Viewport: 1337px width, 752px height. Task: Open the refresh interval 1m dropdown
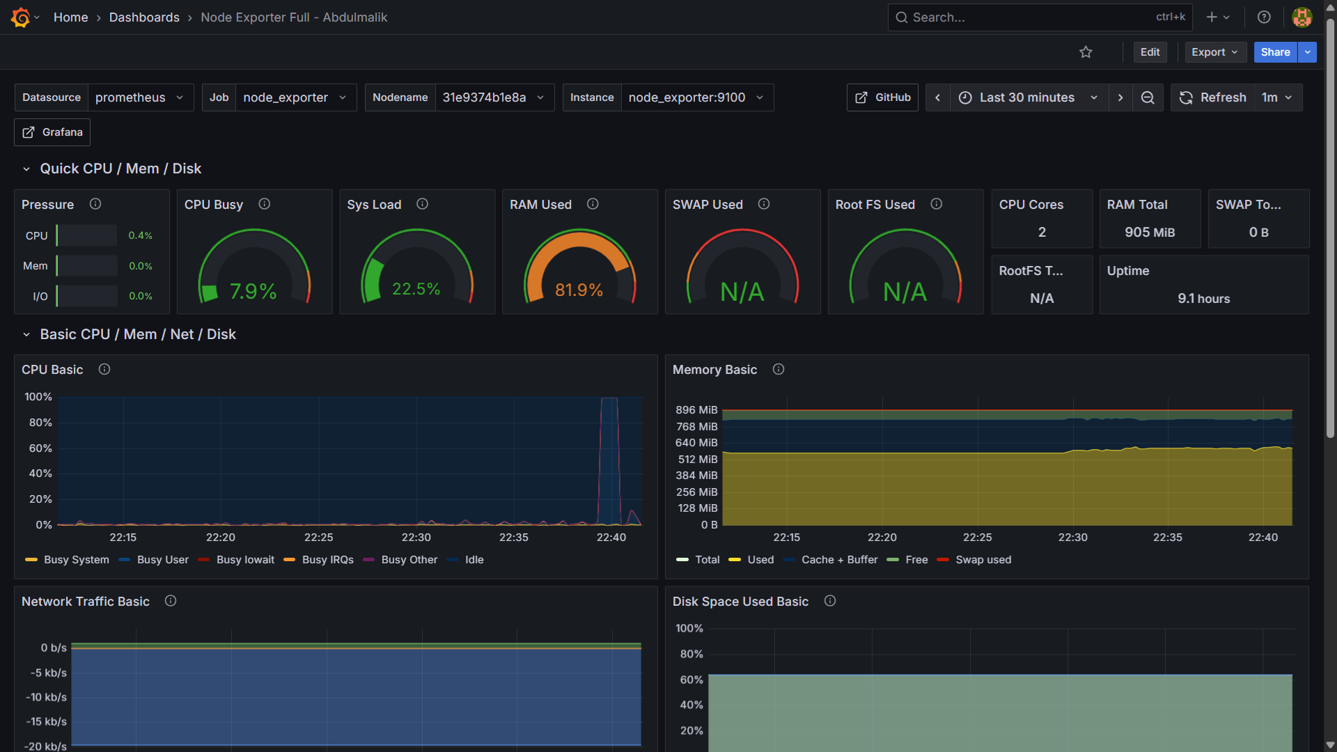coord(1277,97)
